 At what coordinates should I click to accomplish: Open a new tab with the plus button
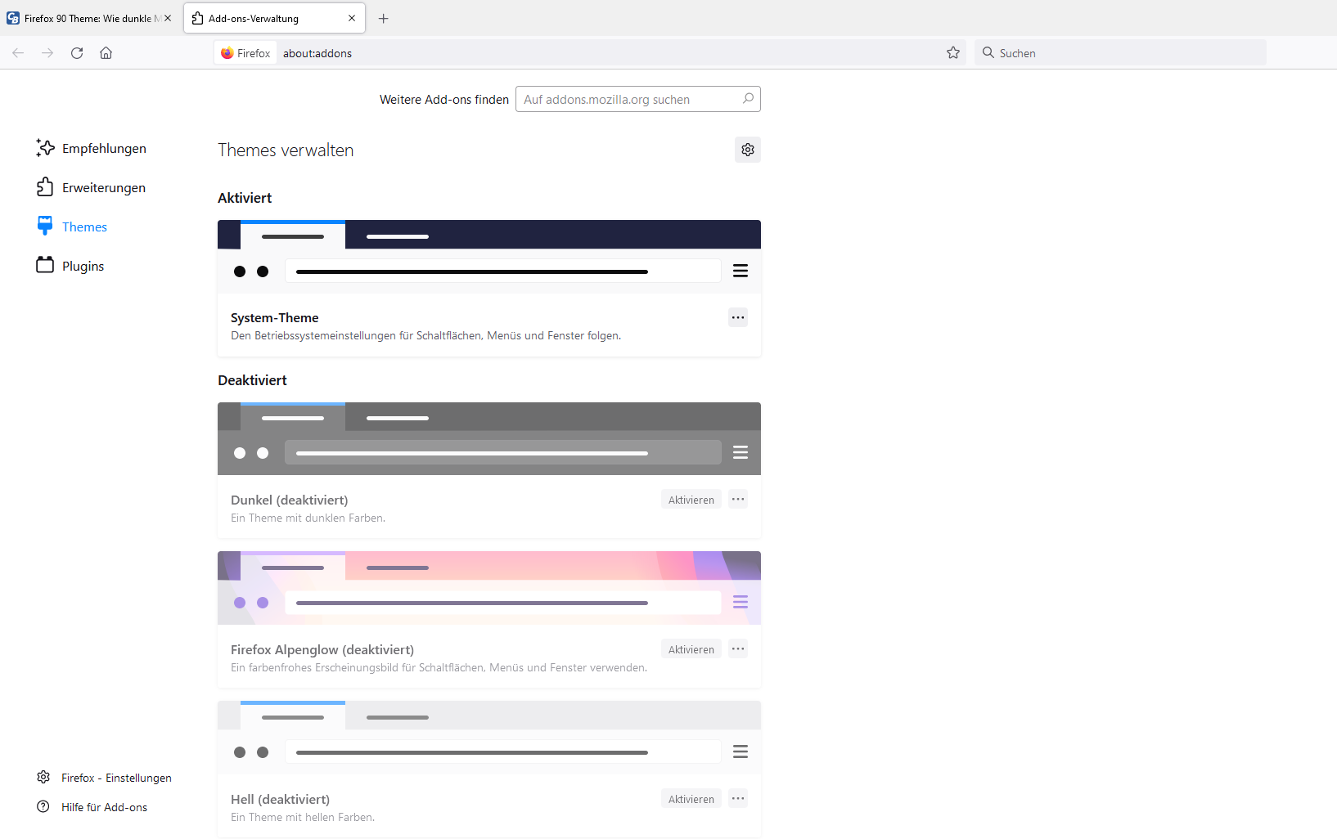pos(383,18)
